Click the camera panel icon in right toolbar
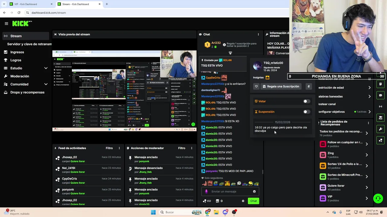The image size is (387, 217). (x=380, y=118)
